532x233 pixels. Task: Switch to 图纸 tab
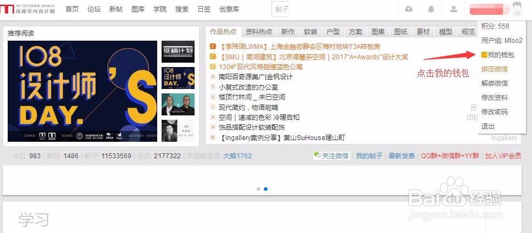401,32
